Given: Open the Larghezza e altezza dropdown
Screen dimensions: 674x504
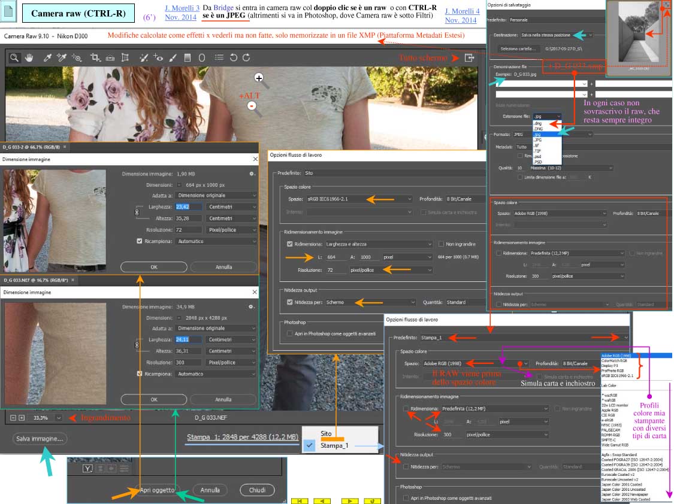Looking at the screenshot, I should click(x=379, y=244).
